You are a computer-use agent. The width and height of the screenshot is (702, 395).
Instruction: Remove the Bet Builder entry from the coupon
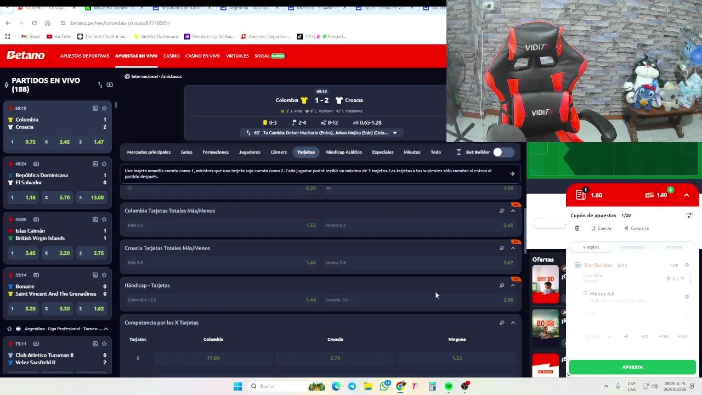[x=687, y=265]
